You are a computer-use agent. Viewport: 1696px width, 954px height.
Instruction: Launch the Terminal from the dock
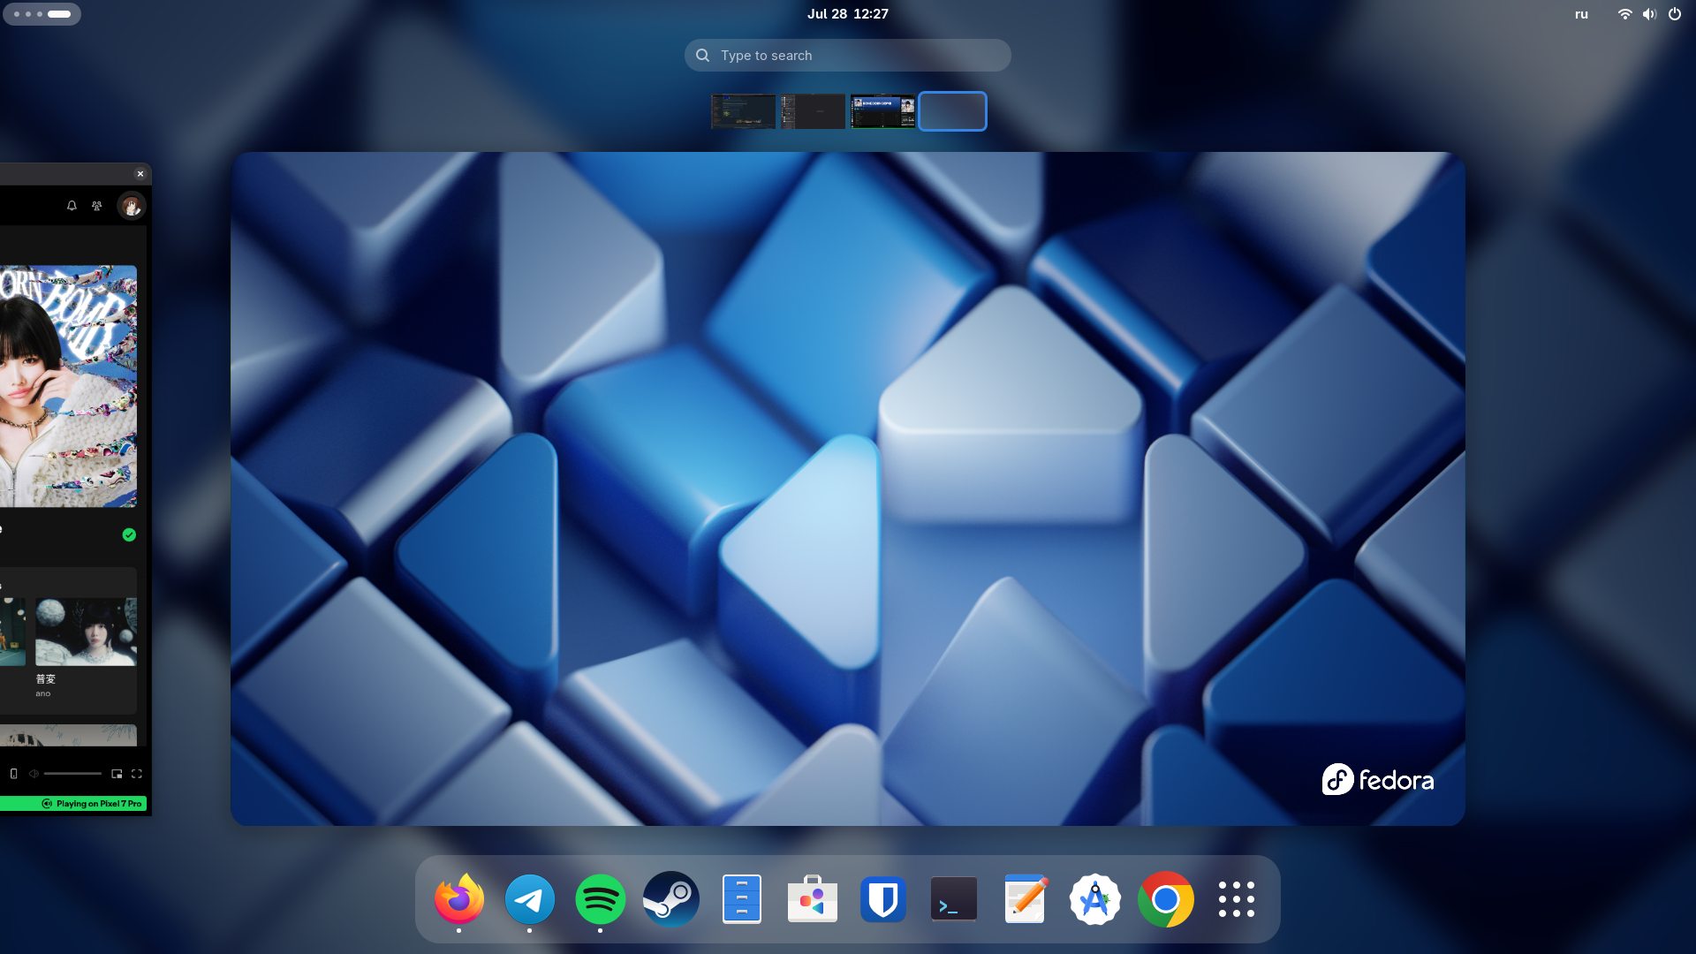click(953, 899)
